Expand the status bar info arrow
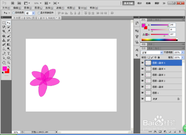Viewport: 186px width, 135px height. [x=57, y=132]
